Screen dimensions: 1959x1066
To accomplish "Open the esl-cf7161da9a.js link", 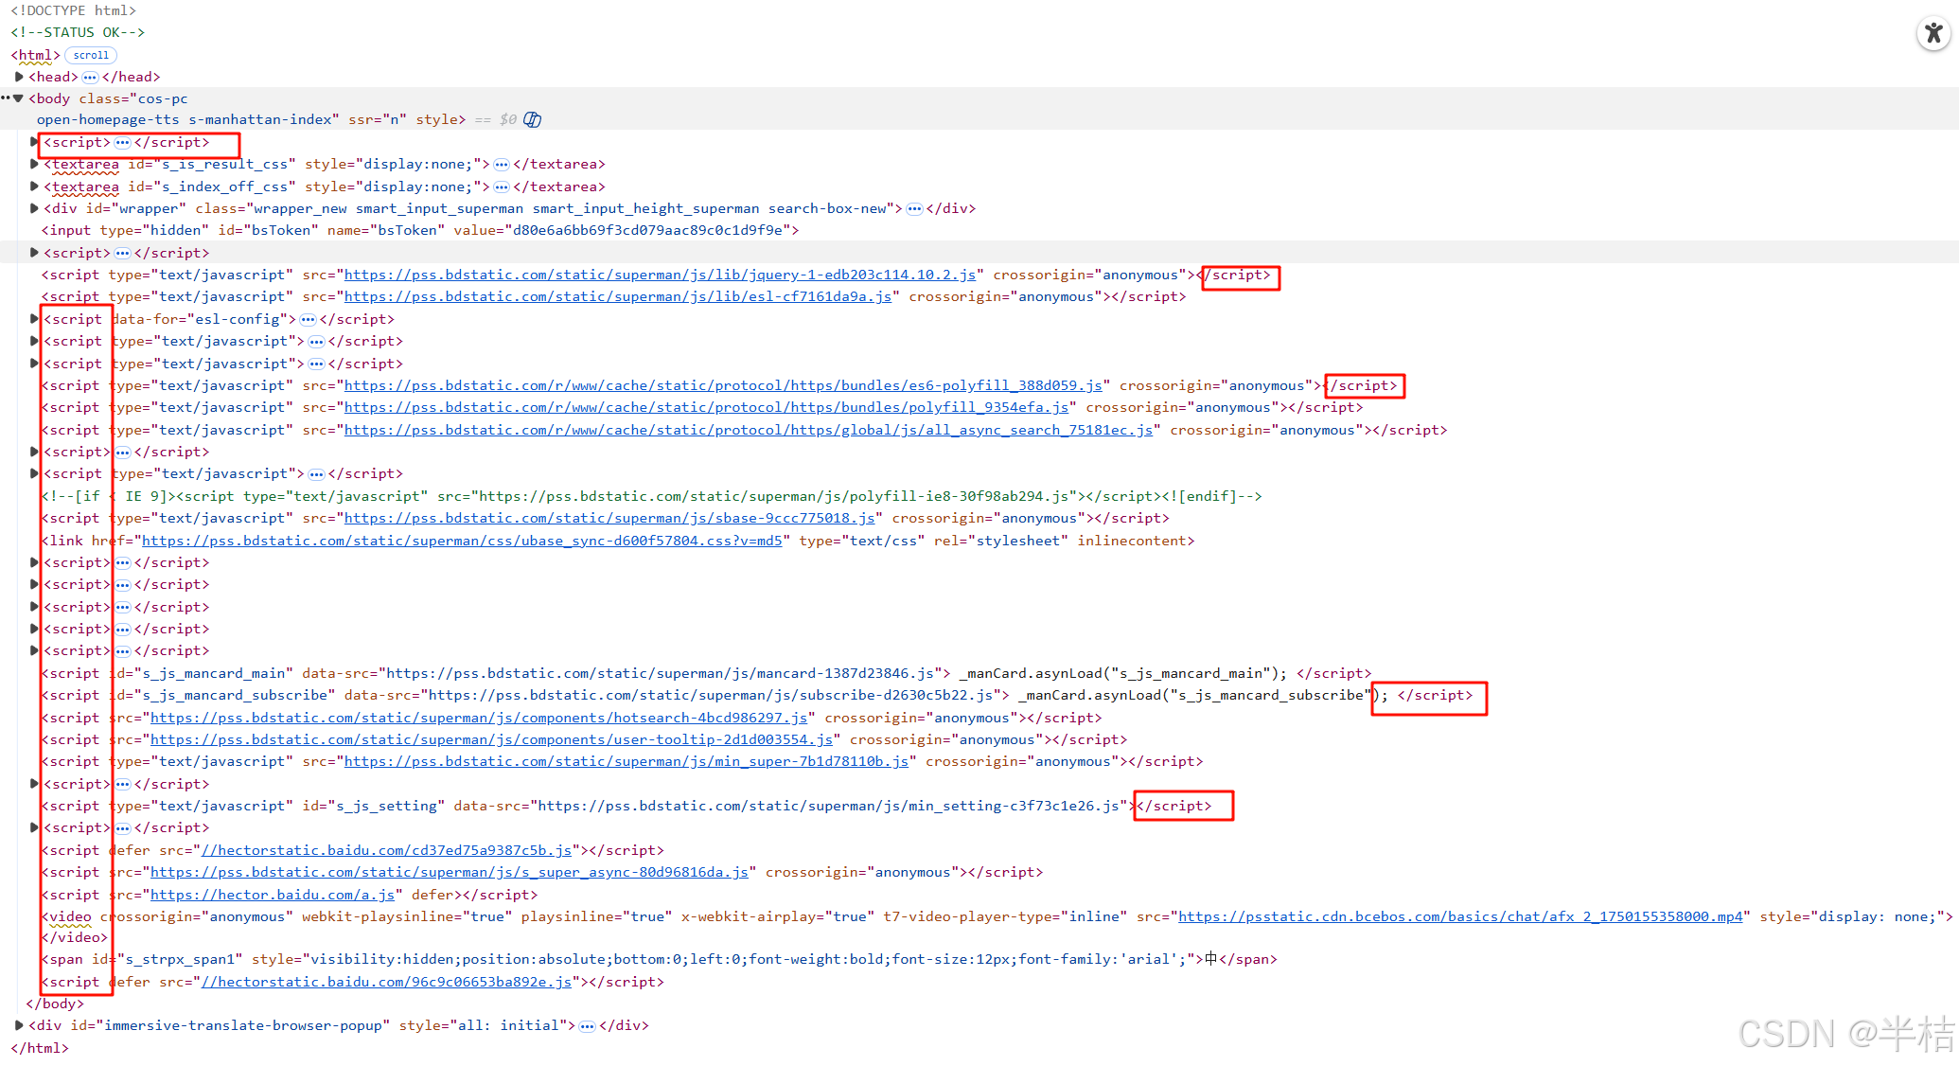I will (x=618, y=296).
